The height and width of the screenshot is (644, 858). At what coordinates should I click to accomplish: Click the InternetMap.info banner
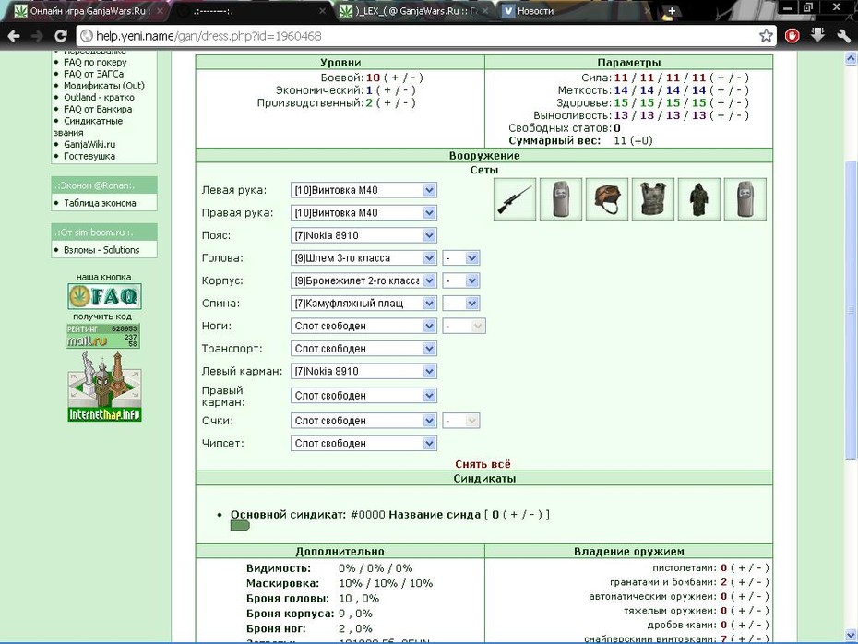tap(104, 387)
